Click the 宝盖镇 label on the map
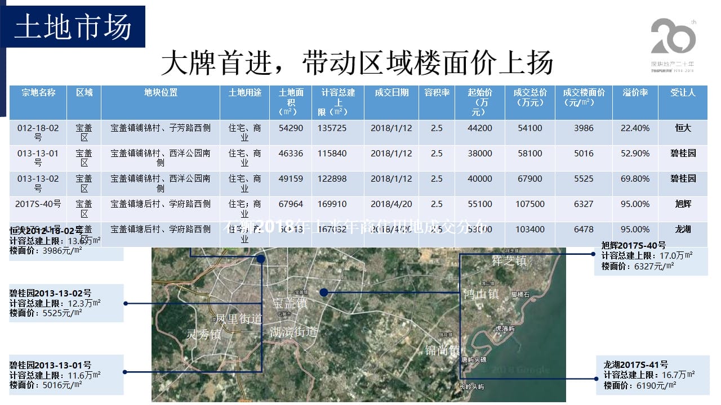The width and height of the screenshot is (721, 405). coord(290,303)
